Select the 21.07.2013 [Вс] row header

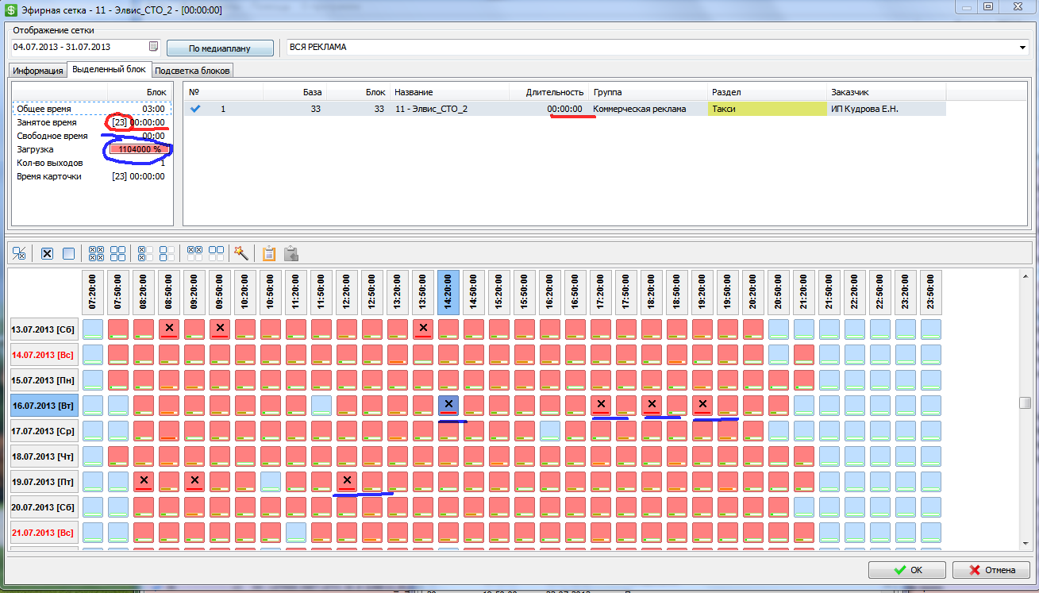click(x=44, y=533)
